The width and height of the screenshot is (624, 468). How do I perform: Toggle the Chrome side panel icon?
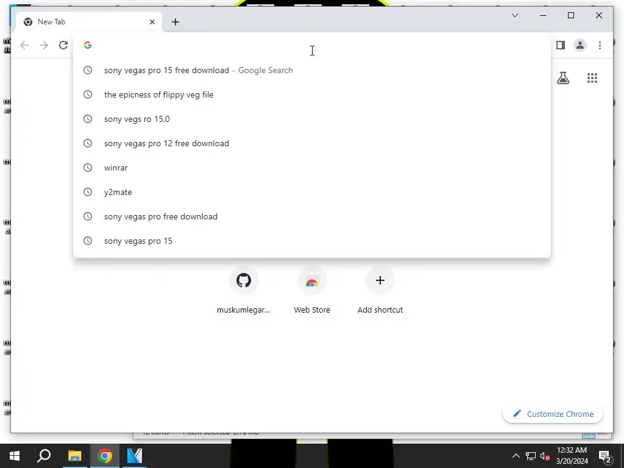point(561,45)
